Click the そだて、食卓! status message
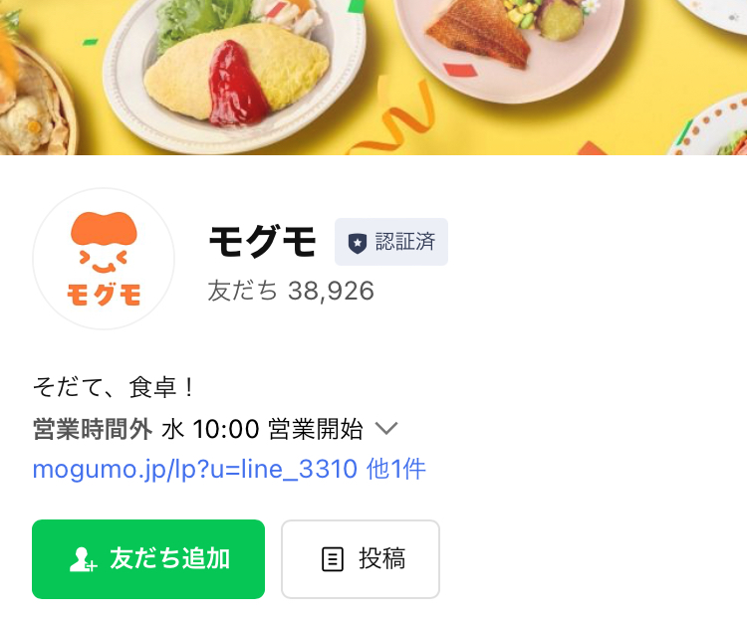The width and height of the screenshot is (747, 617). (114, 387)
